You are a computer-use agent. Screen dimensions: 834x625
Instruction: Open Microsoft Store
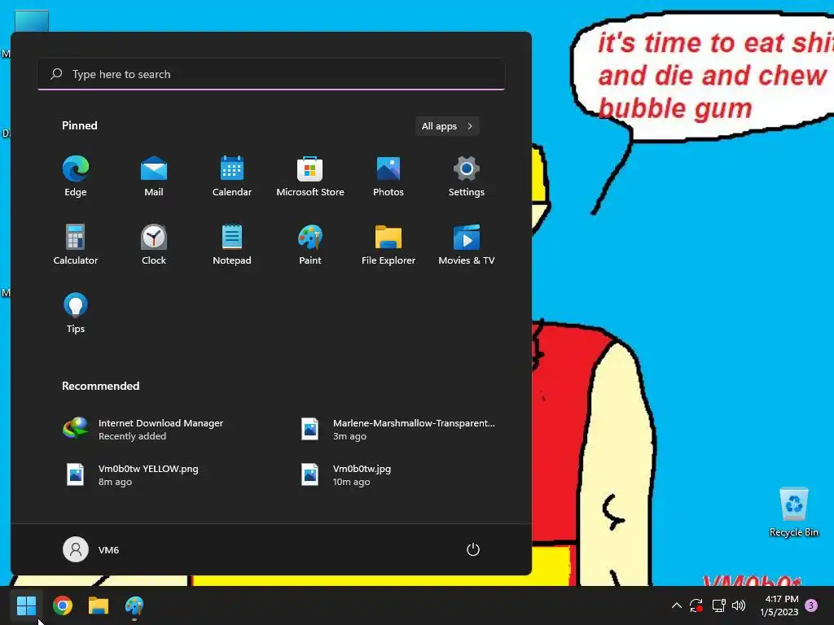[x=310, y=177]
